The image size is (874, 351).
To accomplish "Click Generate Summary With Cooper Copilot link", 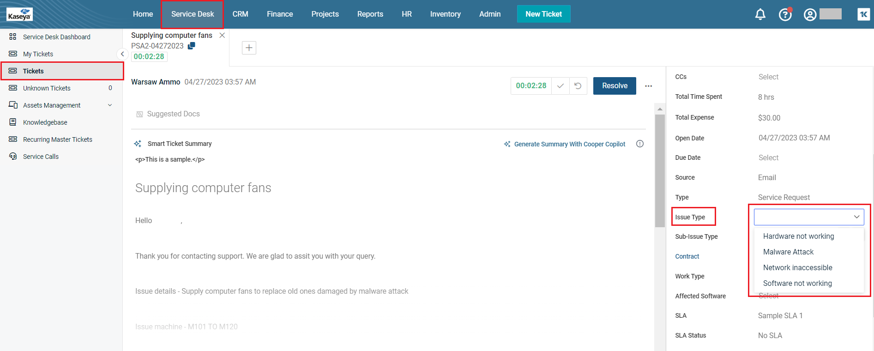I will 569,144.
